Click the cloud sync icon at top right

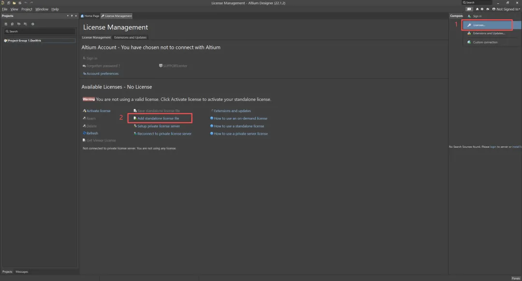pos(488,9)
